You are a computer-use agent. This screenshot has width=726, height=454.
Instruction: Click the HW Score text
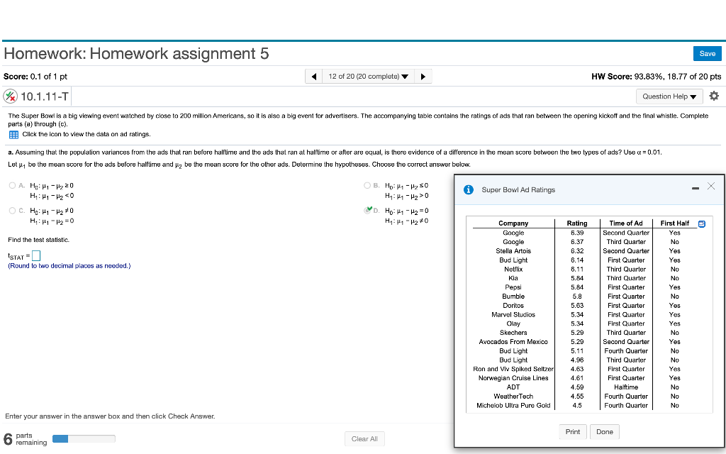(x=656, y=77)
